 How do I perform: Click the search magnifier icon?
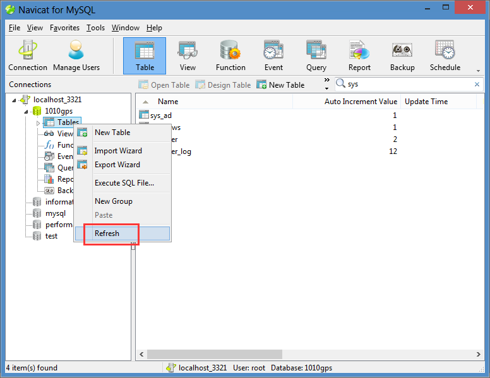tap(340, 83)
